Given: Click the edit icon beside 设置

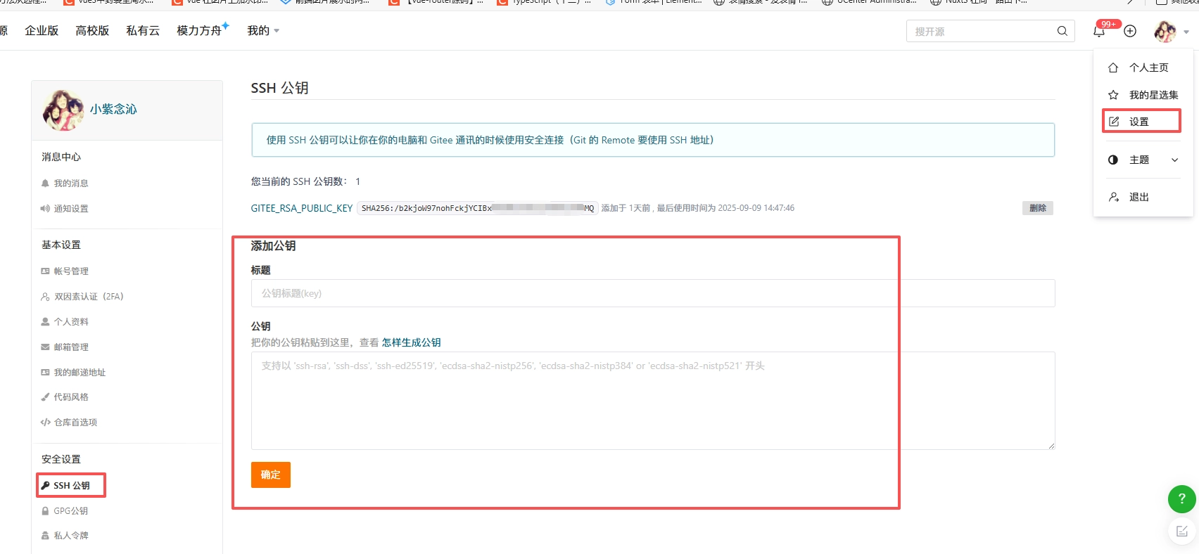Looking at the screenshot, I should pyautogui.click(x=1114, y=122).
